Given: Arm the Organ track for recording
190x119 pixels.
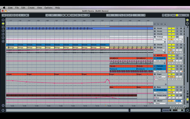Looking at the screenshot, I should point(181,74).
